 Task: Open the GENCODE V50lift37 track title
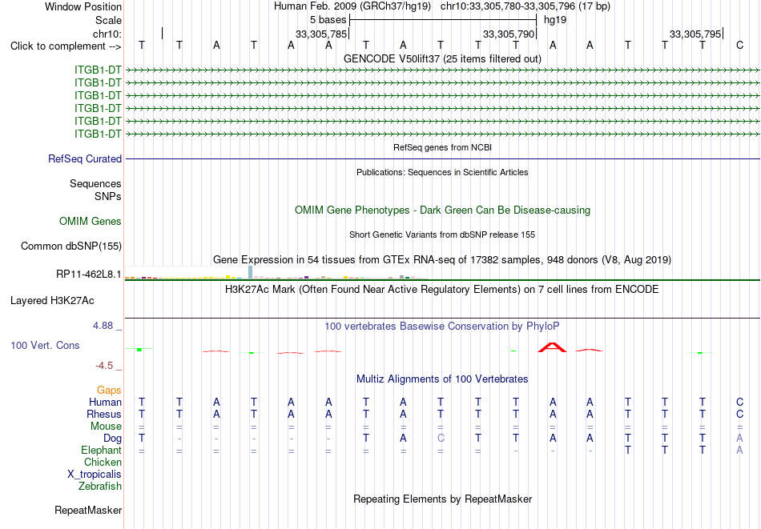click(442, 58)
